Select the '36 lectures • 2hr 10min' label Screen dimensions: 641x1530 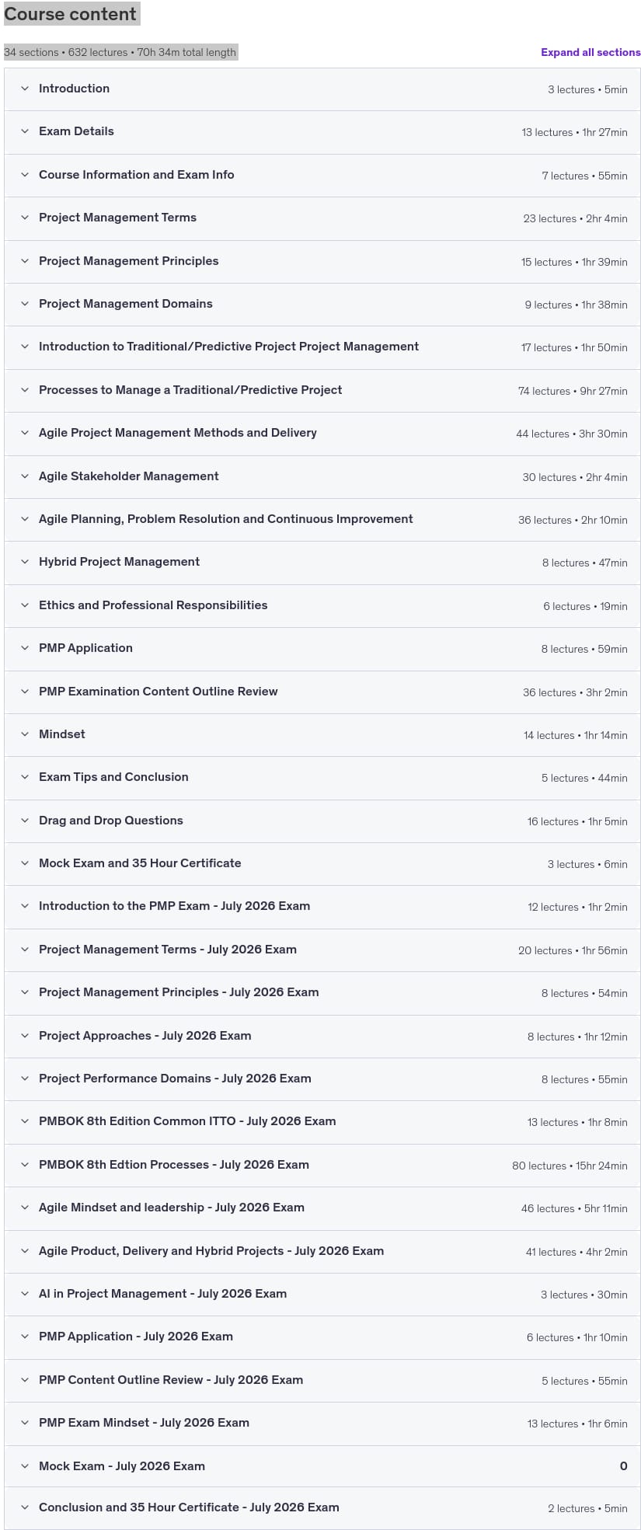[573, 520]
